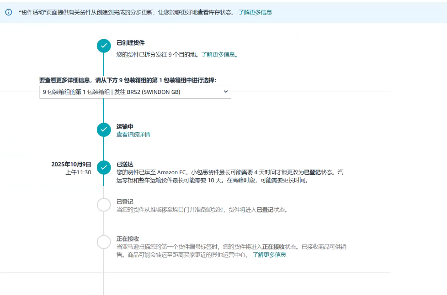
Task: Click the 2025年10月9日 delivery date
Action: (x=71, y=164)
